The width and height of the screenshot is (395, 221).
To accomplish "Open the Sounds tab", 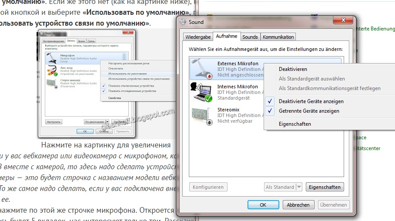I will coord(250,37).
